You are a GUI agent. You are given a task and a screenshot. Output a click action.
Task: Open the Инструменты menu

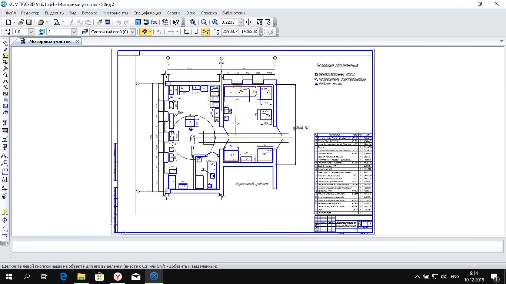pyautogui.click(x=115, y=13)
